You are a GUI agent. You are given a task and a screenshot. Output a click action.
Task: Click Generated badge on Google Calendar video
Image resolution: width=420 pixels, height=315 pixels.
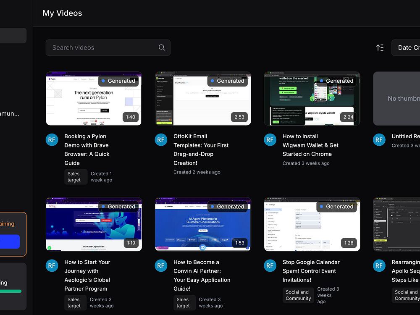(337, 207)
